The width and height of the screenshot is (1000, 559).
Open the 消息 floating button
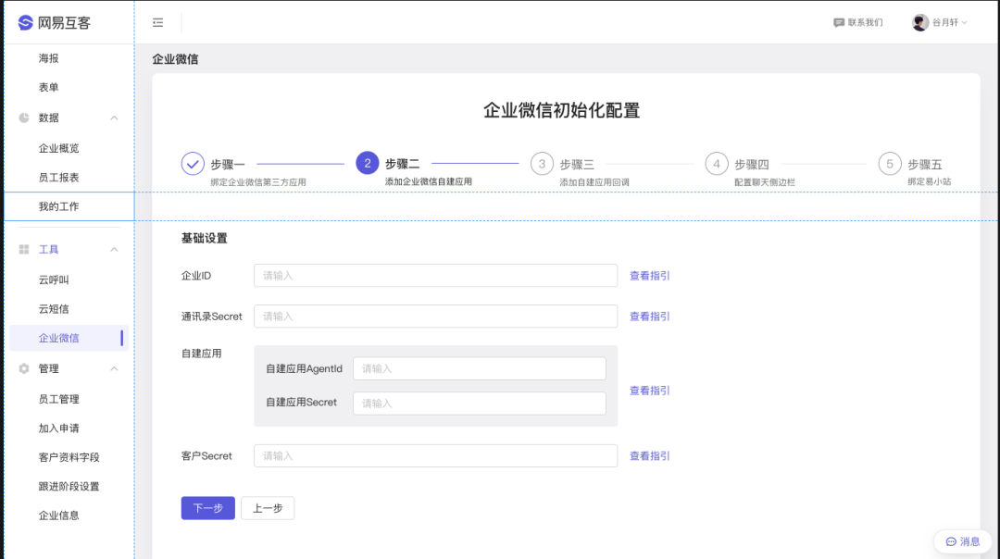962,541
